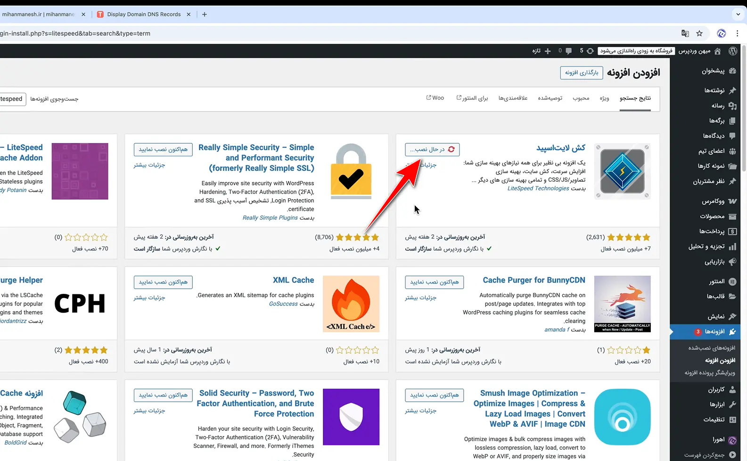Open ویرایشگر پرونده افزونه submenu item
This screenshot has height=461, width=747.
(x=710, y=372)
